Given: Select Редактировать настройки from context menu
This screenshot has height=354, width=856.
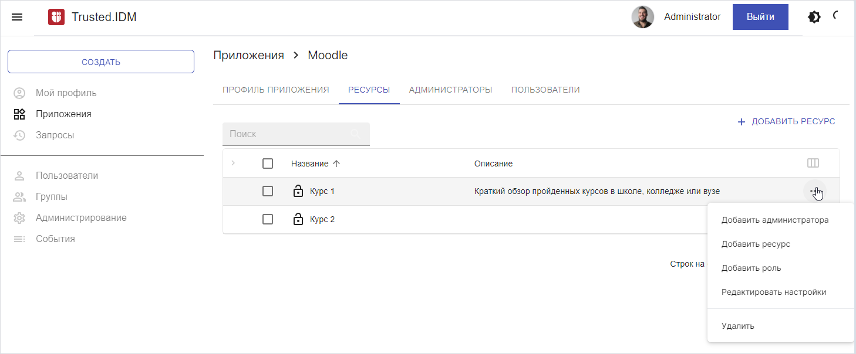Looking at the screenshot, I should tap(781, 292).
